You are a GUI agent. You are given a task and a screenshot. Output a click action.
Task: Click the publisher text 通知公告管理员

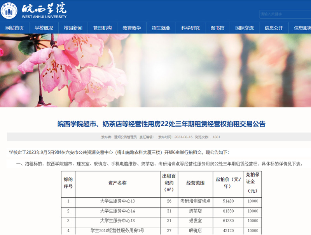pyautogui.click(x=125, y=137)
